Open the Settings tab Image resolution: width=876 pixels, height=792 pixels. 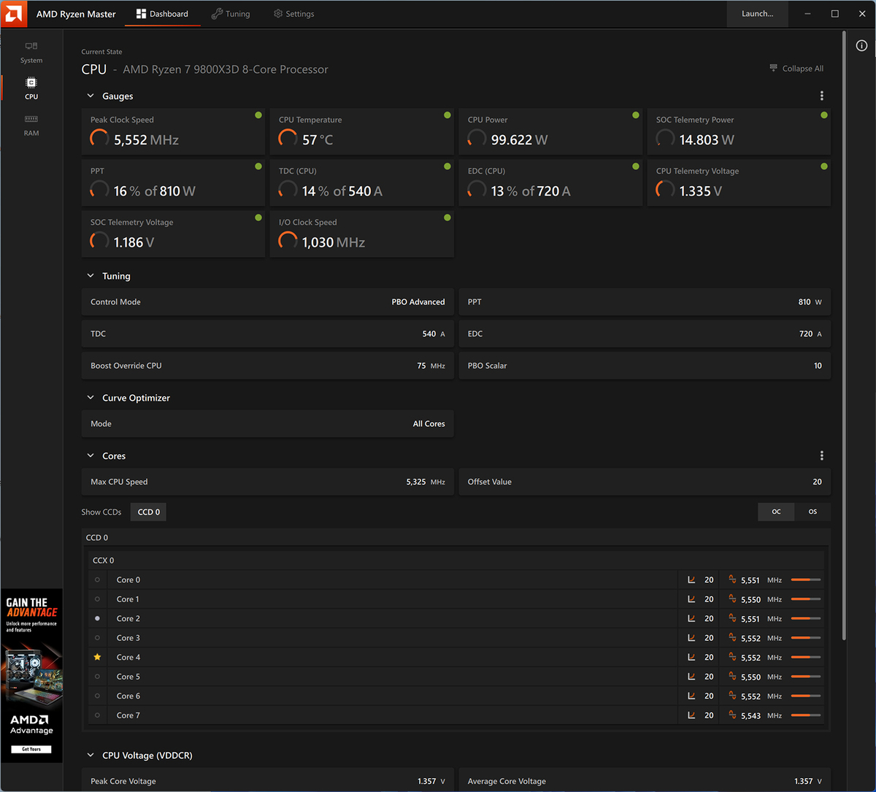[x=293, y=14]
